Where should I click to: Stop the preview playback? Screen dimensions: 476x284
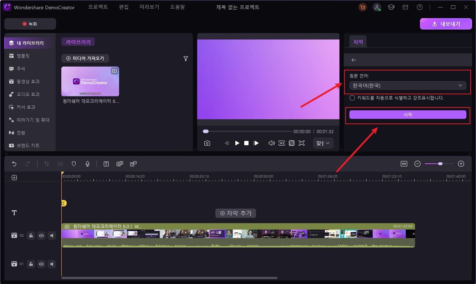[246, 143]
